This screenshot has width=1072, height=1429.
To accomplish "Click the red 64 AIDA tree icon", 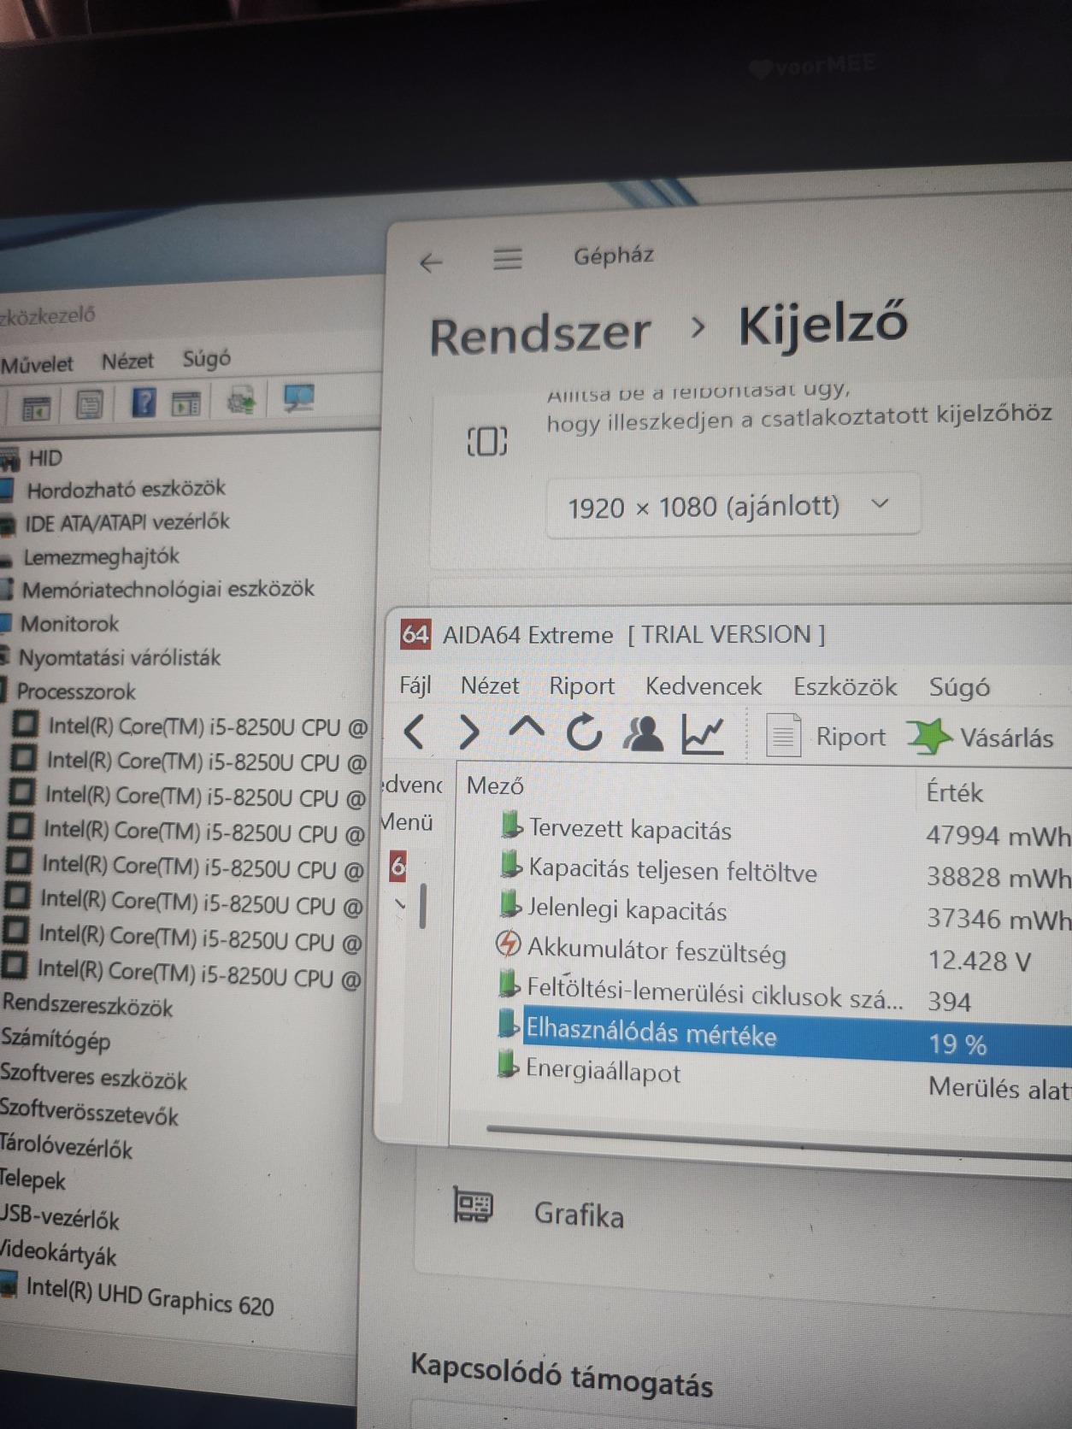I will pyautogui.click(x=398, y=866).
